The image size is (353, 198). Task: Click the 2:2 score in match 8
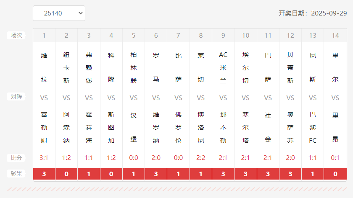201,158
